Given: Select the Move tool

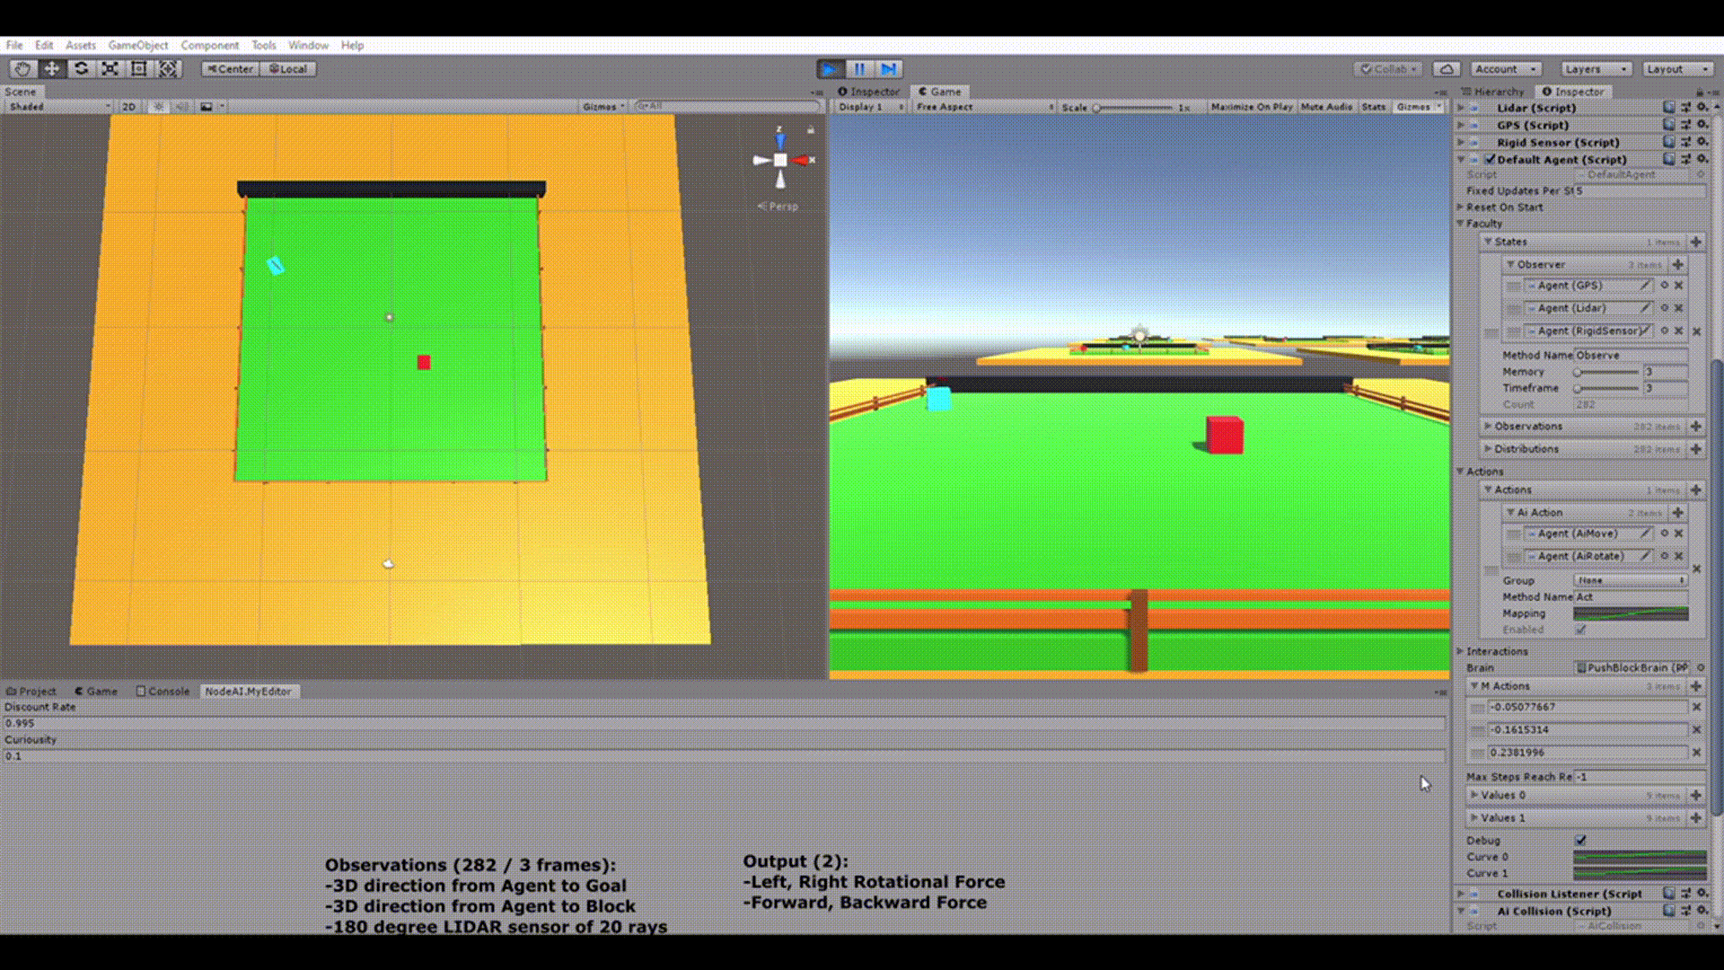Looking at the screenshot, I should [x=52, y=69].
